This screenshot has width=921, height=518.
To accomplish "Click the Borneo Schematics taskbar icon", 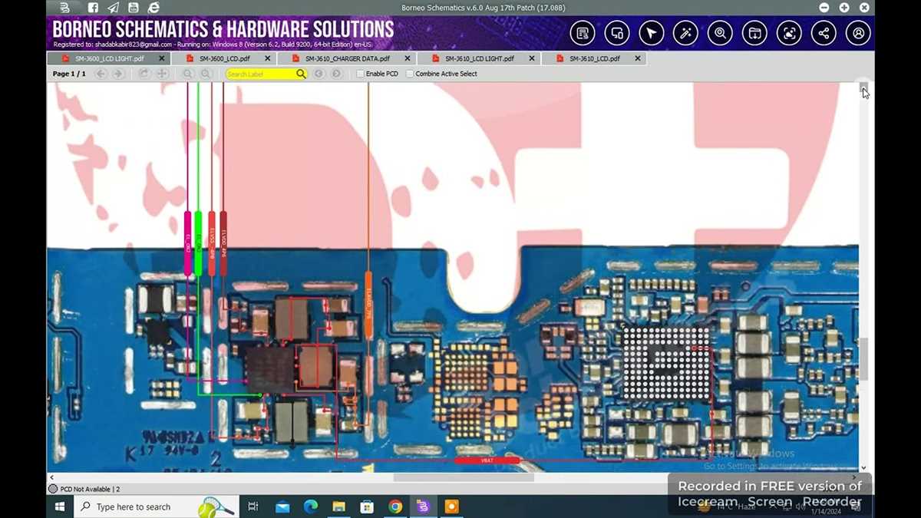I will 423,506.
